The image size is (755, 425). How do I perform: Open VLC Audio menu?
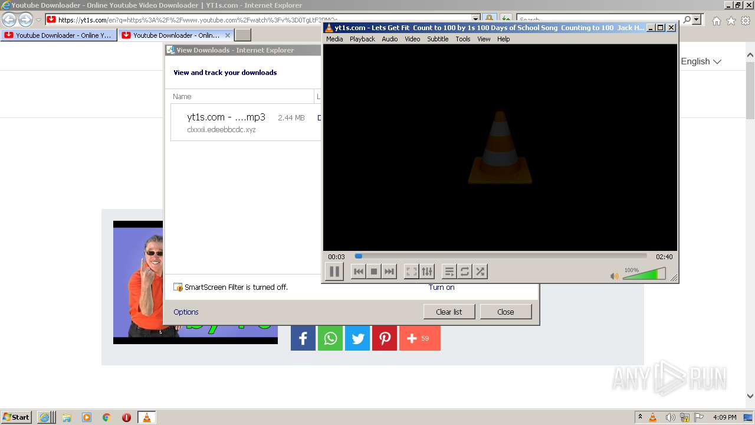390,39
